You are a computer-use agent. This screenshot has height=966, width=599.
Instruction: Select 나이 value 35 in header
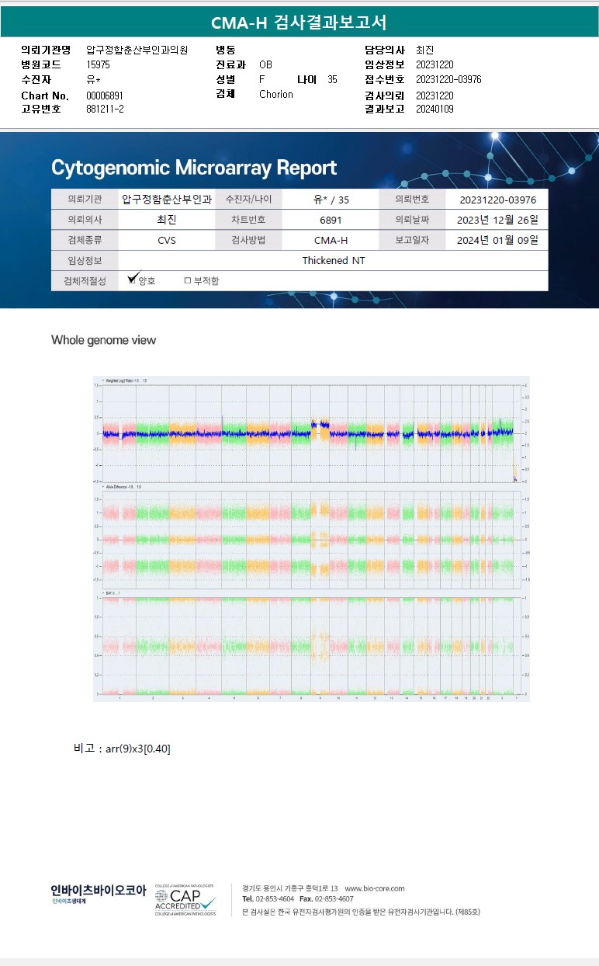tap(332, 79)
